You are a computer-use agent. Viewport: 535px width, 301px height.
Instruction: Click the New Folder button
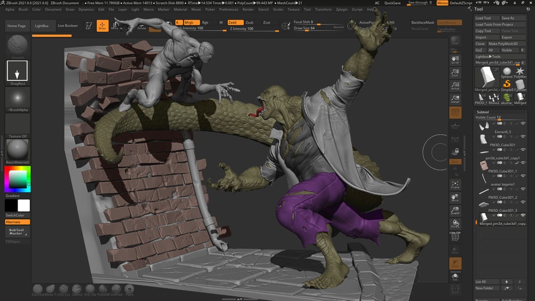(487, 288)
